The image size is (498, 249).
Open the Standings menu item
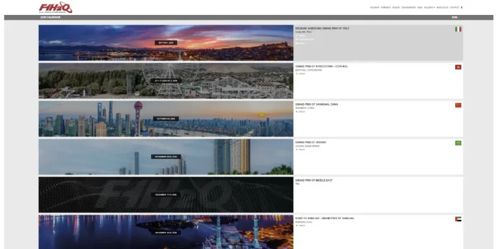[x=386, y=7]
